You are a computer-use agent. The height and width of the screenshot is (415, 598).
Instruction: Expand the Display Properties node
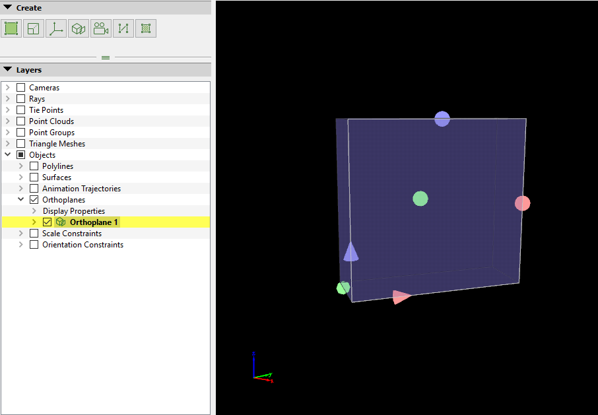(x=34, y=211)
